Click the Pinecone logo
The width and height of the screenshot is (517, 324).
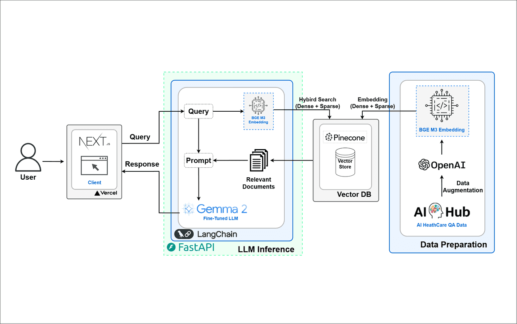[345, 137]
